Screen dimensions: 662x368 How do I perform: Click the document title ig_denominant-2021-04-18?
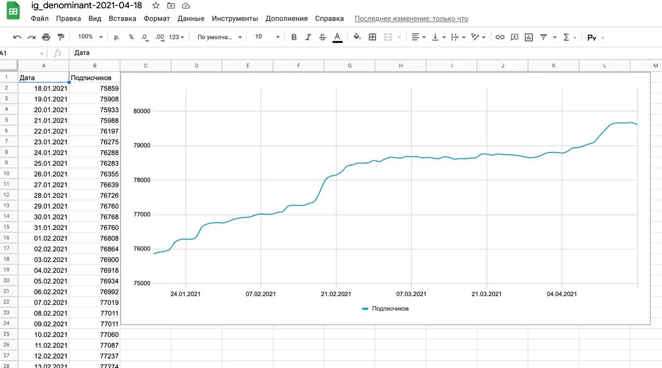(87, 6)
